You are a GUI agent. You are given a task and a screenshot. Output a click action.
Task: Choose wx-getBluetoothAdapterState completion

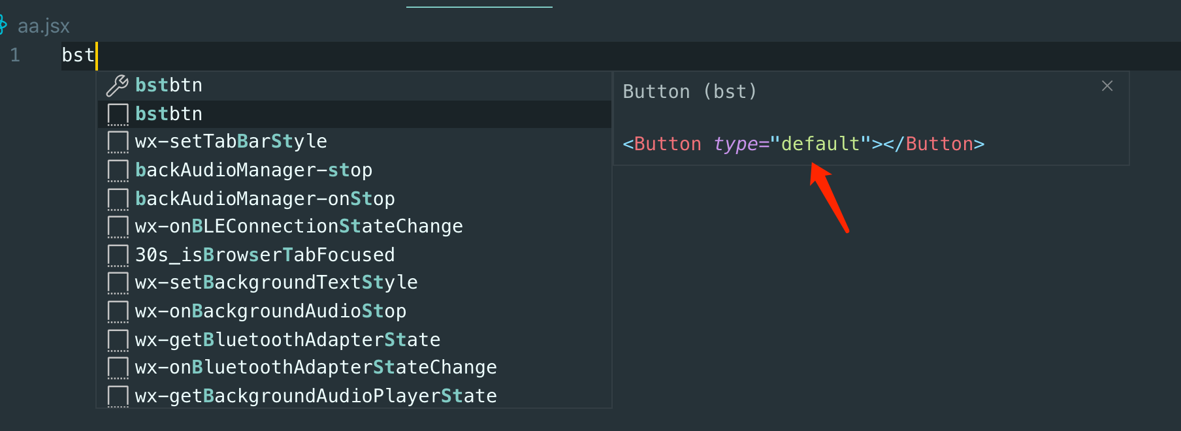pyautogui.click(x=287, y=340)
